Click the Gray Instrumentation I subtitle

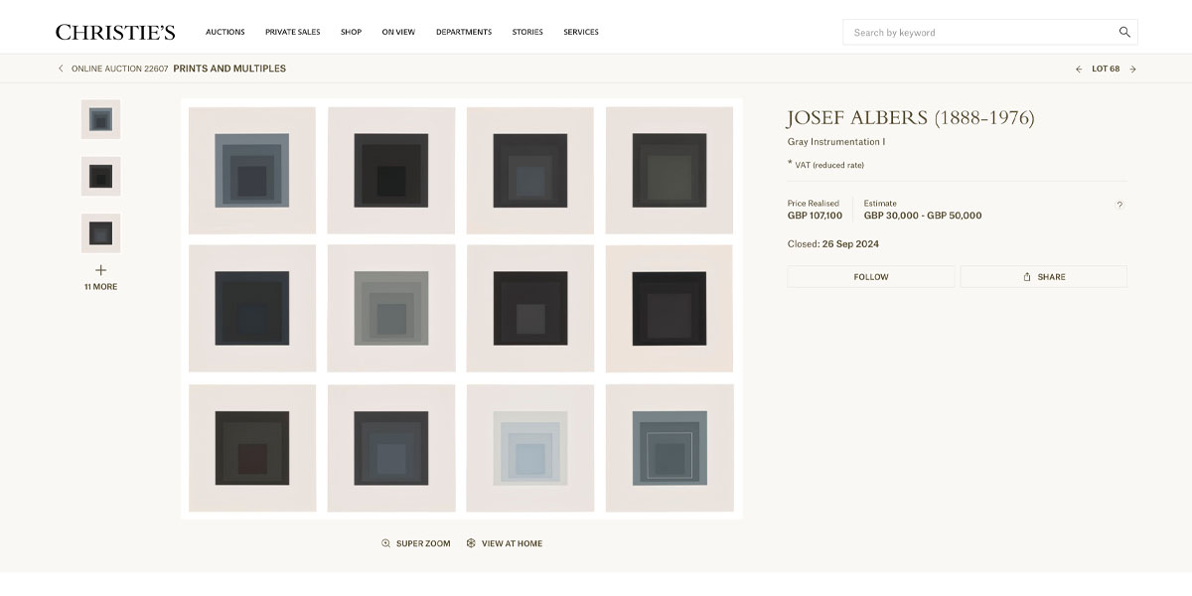pos(836,142)
